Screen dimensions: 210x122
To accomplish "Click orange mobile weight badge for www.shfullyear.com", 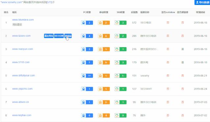I will [x=104, y=76].
